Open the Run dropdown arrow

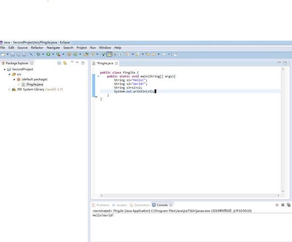pos(53,54)
